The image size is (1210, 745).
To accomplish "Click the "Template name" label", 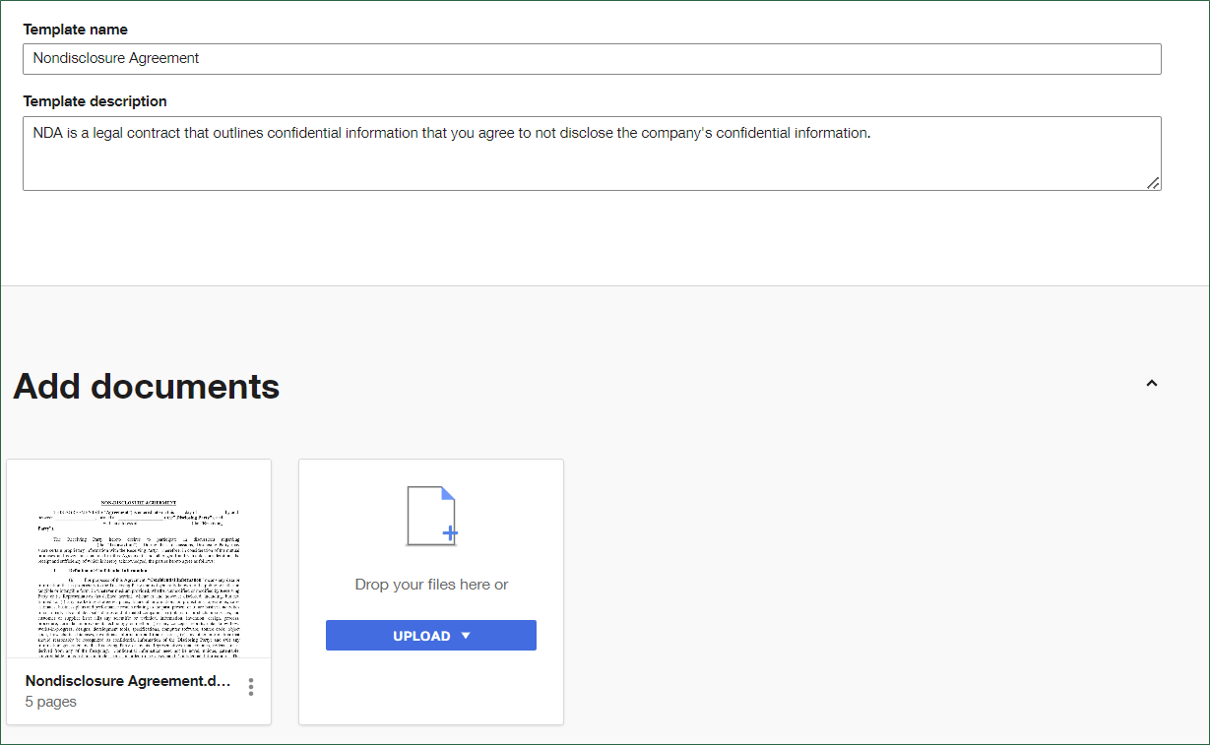I will click(x=75, y=30).
